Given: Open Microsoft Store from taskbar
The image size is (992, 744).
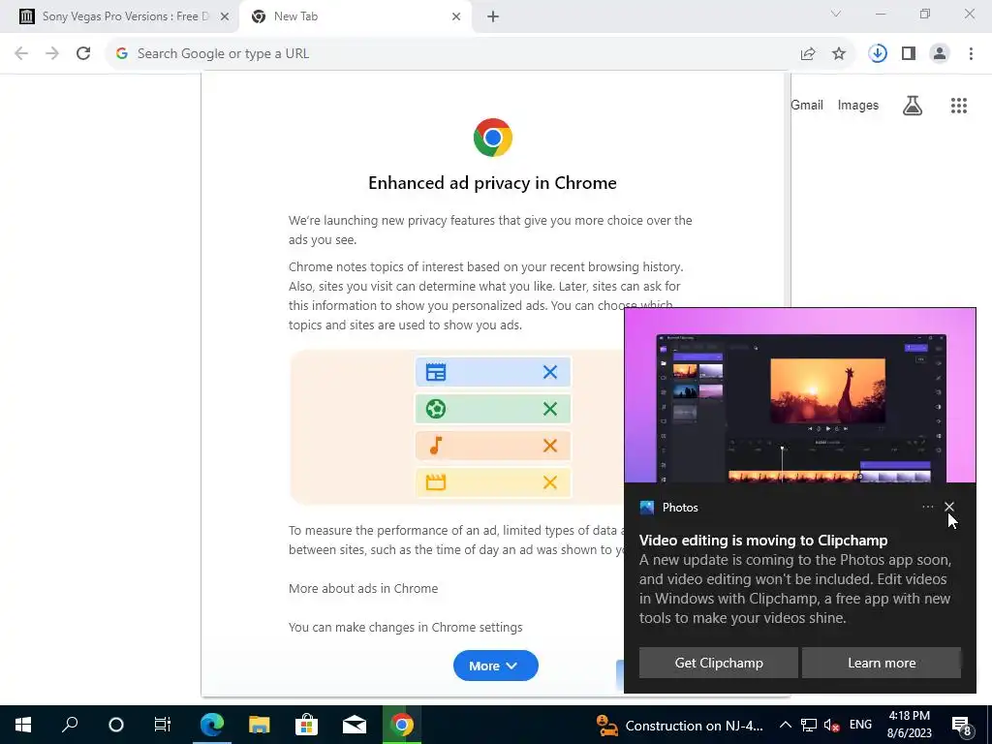Looking at the screenshot, I should 307,725.
